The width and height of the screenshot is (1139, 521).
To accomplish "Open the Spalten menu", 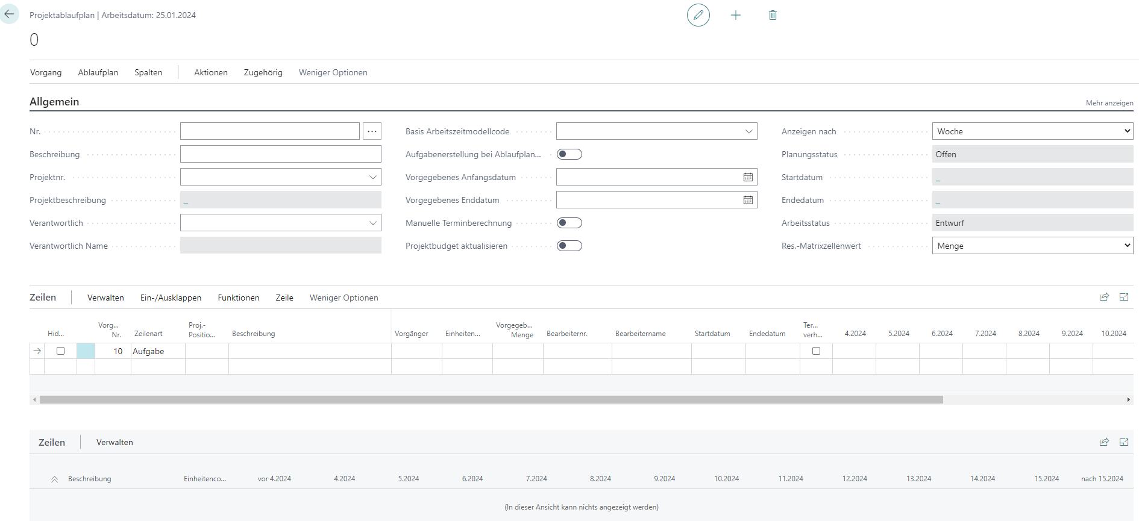I will coord(148,72).
